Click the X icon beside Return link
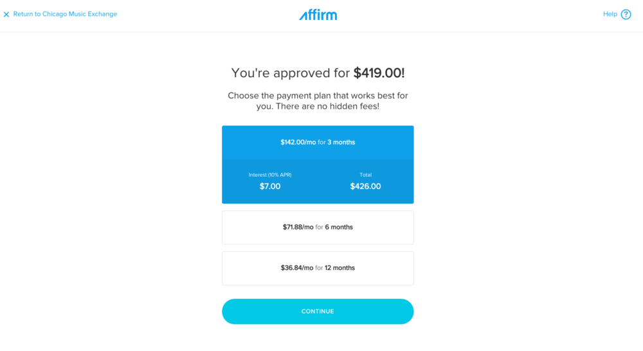The width and height of the screenshot is (643, 351). click(x=6, y=14)
